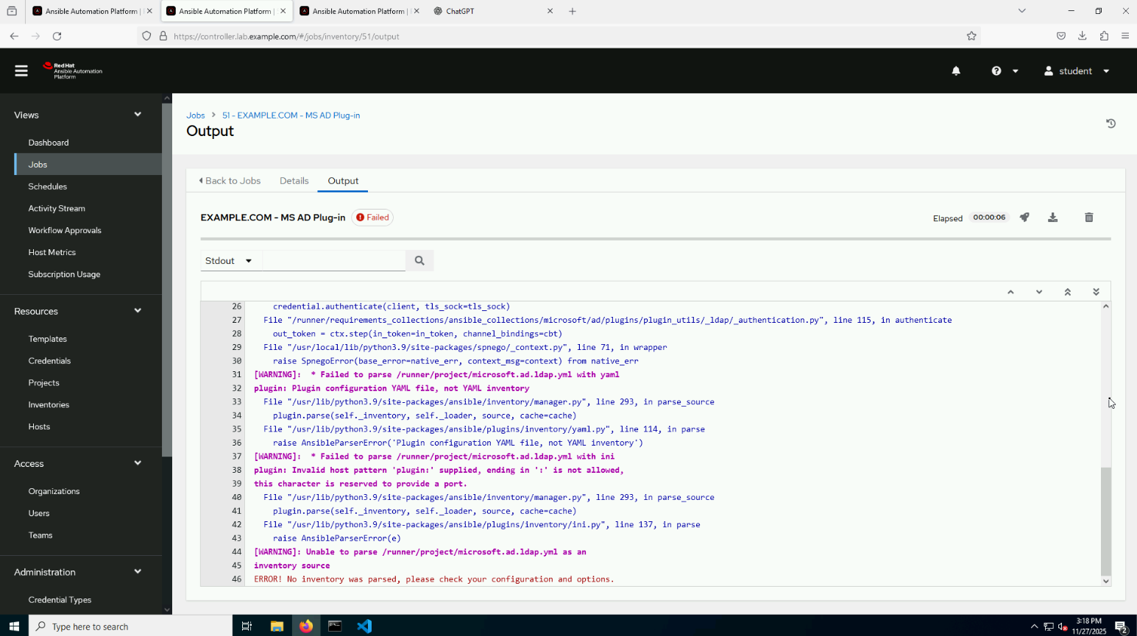This screenshot has height=636, width=1137.
Task: Relaunch the job with rocket icon
Action: [x=1024, y=218]
